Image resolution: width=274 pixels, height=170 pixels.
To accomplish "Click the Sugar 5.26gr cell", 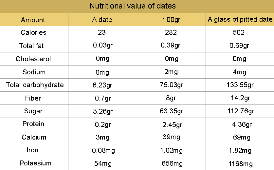I will pos(103,111).
